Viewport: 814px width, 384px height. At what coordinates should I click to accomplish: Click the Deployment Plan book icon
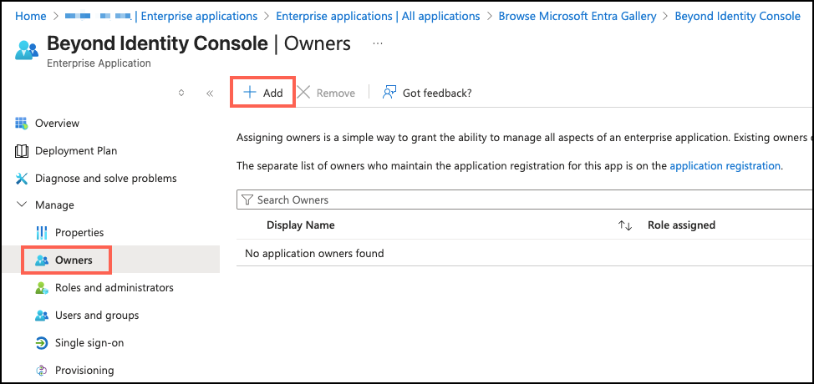(21, 151)
